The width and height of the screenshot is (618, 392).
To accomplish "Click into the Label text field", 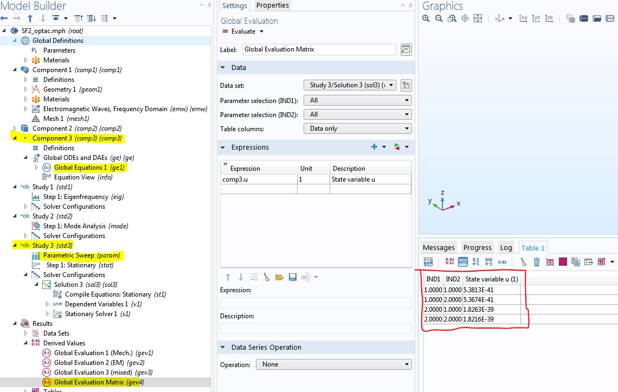I will (319, 49).
